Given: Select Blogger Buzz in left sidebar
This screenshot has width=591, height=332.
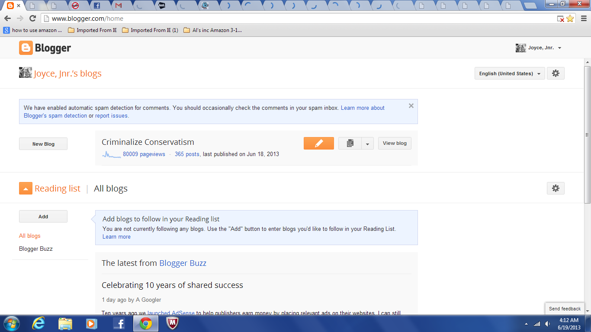Looking at the screenshot, I should 36,249.
